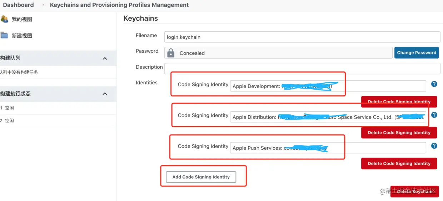
Task: Click the lock icon beside Concealed password
Action: 171,53
